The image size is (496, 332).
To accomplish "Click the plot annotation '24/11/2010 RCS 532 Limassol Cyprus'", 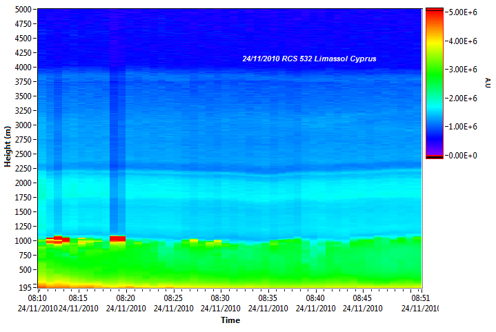I will point(310,59).
